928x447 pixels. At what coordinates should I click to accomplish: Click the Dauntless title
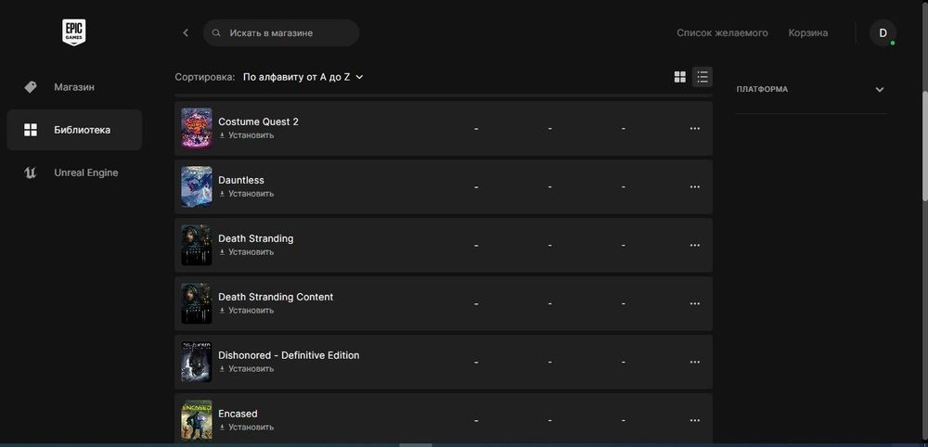pos(241,180)
